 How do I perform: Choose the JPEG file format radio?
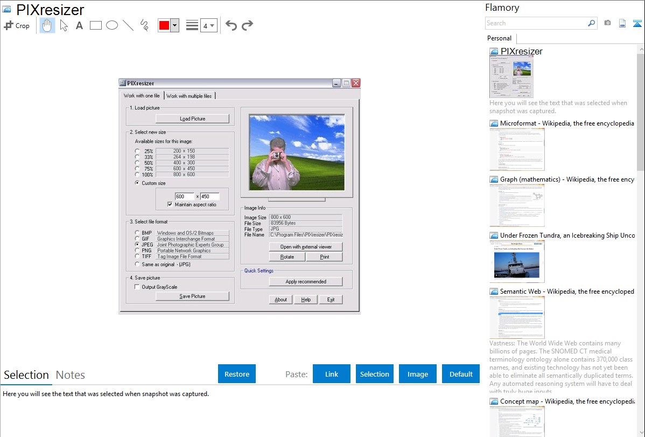137,244
